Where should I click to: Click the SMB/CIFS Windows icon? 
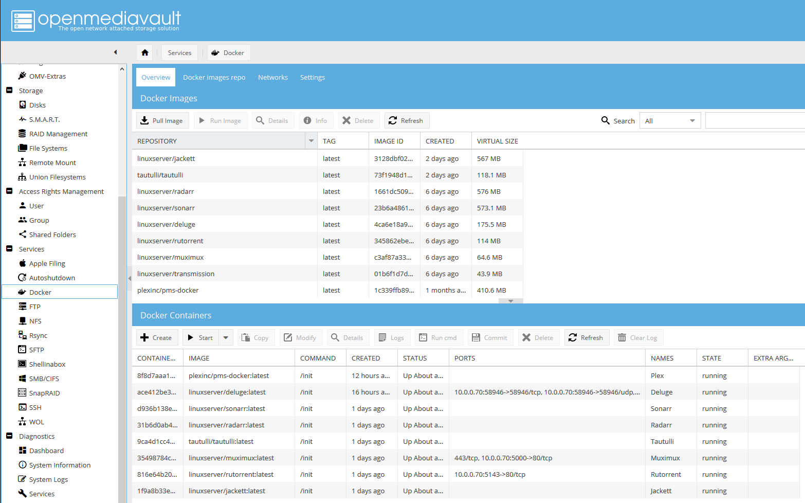coord(22,378)
